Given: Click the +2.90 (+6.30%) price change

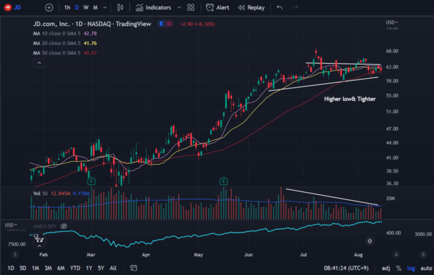Looking at the screenshot, I should (x=197, y=24).
